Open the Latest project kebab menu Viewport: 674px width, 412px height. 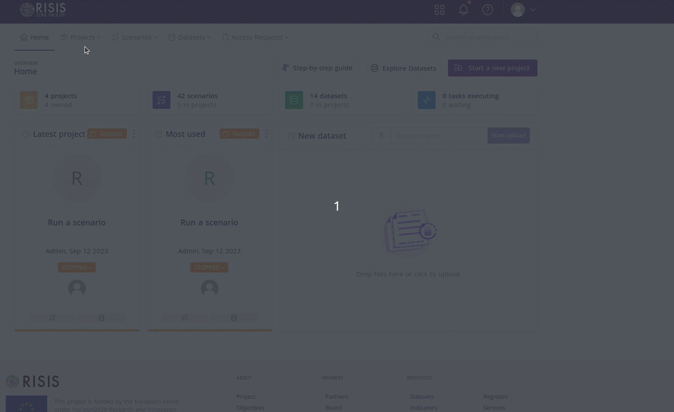click(x=134, y=133)
